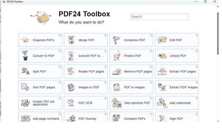This screenshot has height=130, width=222.
Task: Click the PDF24 sheep logo
Action: 41,17
